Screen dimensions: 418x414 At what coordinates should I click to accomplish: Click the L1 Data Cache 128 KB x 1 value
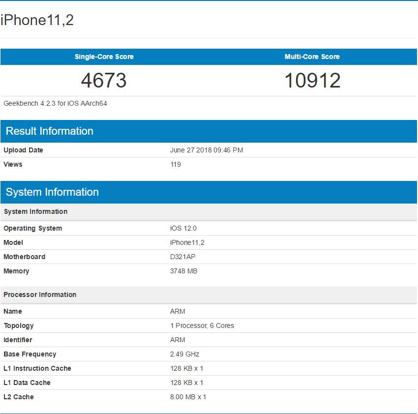click(x=186, y=383)
